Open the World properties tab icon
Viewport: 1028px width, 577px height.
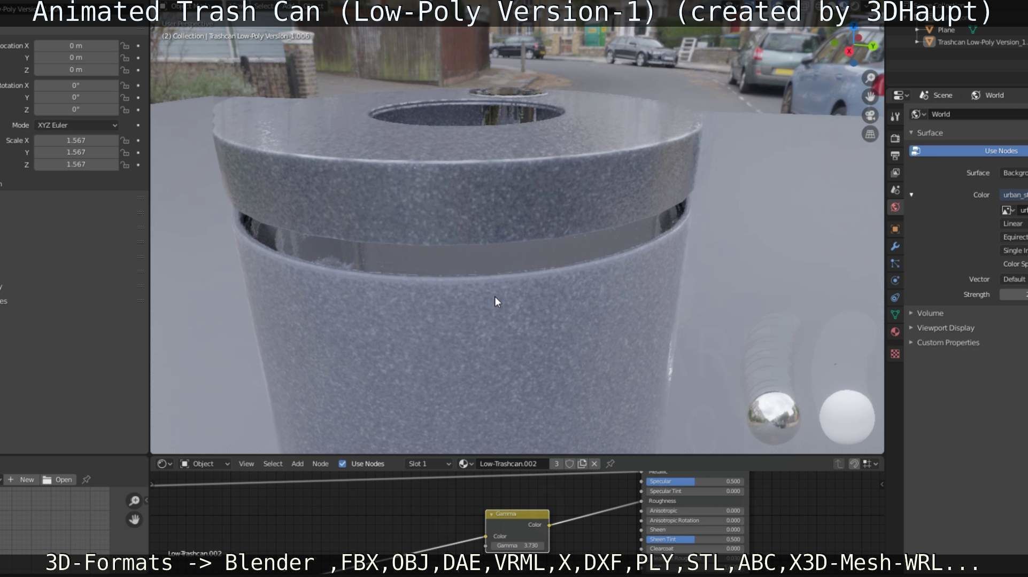[x=895, y=207]
